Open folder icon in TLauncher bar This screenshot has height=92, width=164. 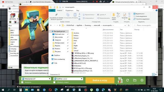(135, 80)
